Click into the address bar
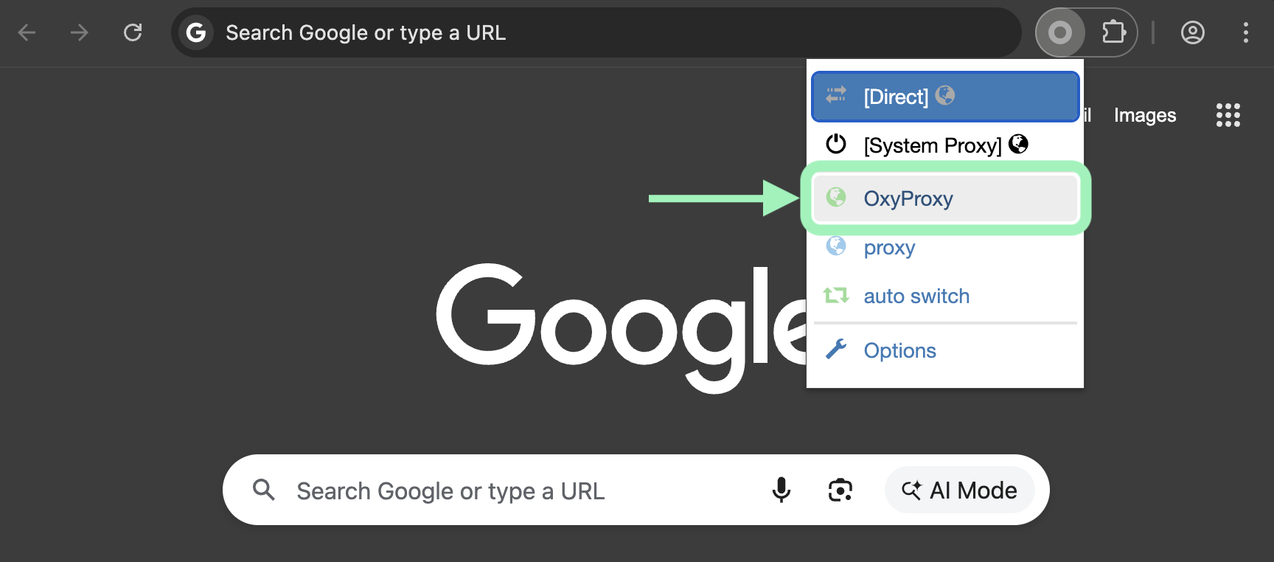This screenshot has height=562, width=1274. coord(590,32)
